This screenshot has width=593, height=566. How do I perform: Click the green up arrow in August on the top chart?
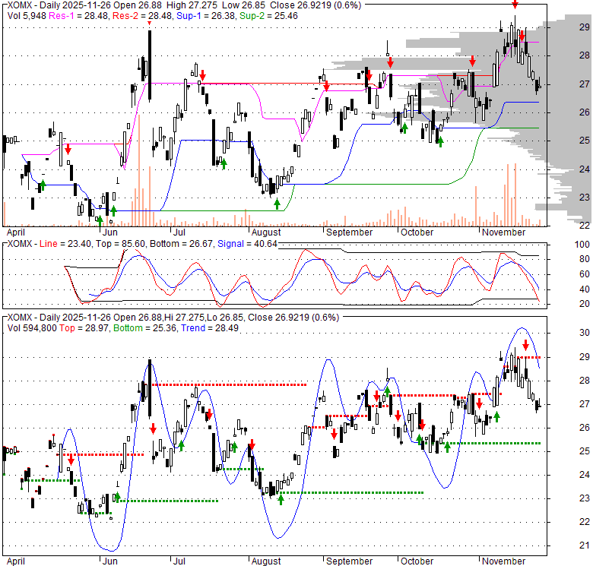(277, 203)
